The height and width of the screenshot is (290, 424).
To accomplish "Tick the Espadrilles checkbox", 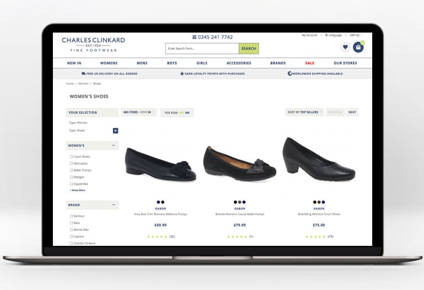I will tap(72, 184).
